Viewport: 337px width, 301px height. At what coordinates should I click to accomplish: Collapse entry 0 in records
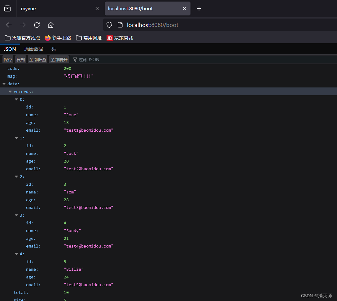click(16, 99)
